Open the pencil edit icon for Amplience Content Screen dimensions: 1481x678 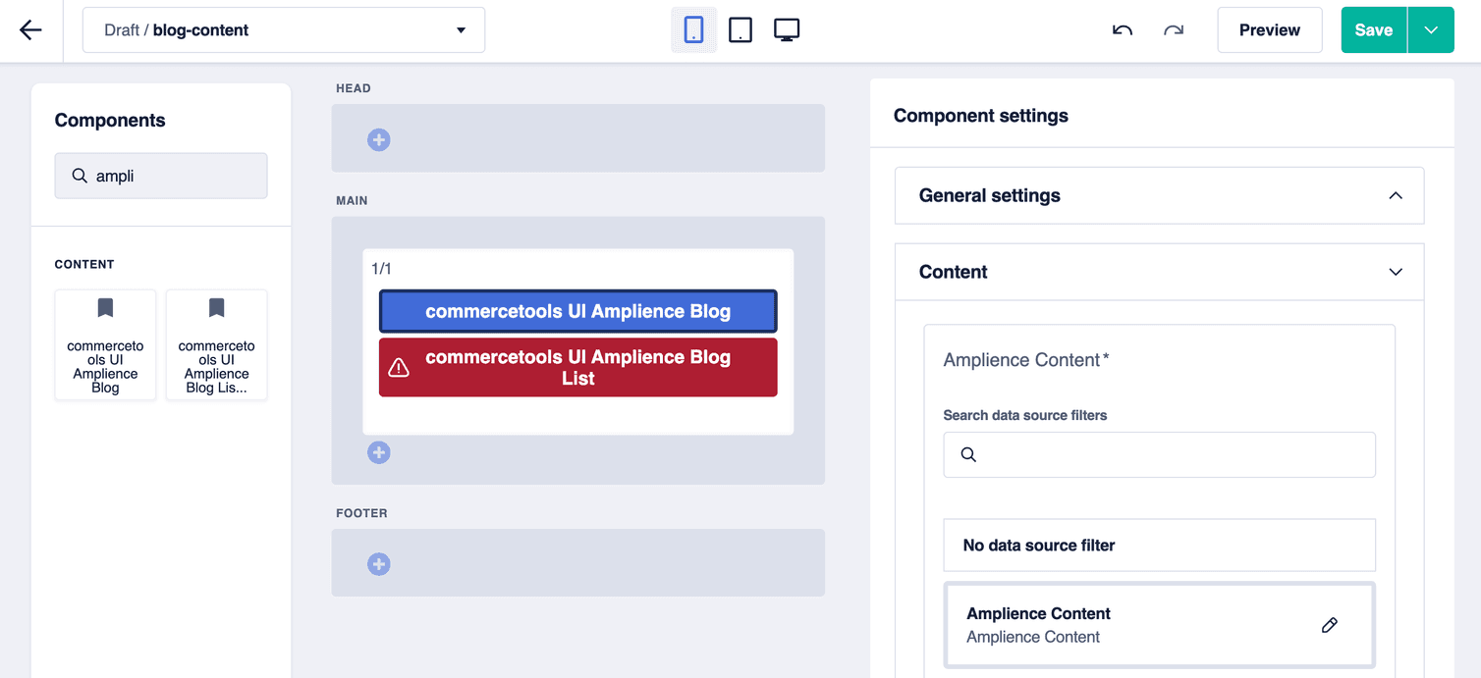click(1330, 625)
